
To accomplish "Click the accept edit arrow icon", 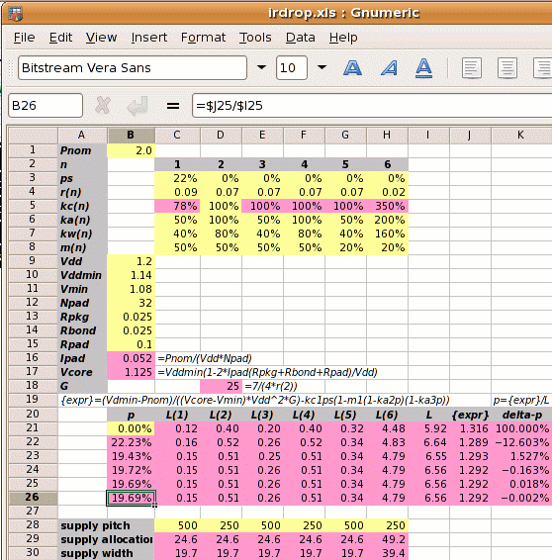I will click(138, 106).
